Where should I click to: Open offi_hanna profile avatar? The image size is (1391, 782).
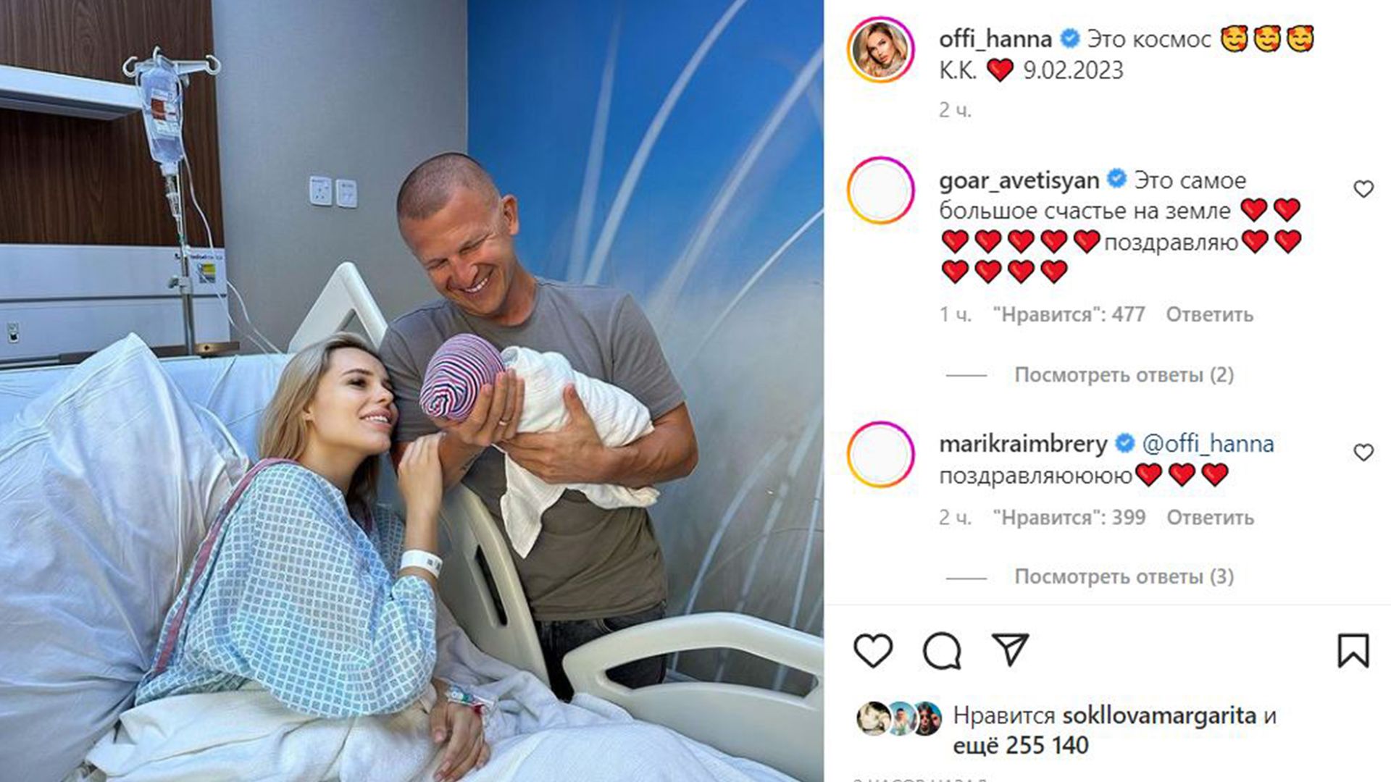click(x=880, y=50)
